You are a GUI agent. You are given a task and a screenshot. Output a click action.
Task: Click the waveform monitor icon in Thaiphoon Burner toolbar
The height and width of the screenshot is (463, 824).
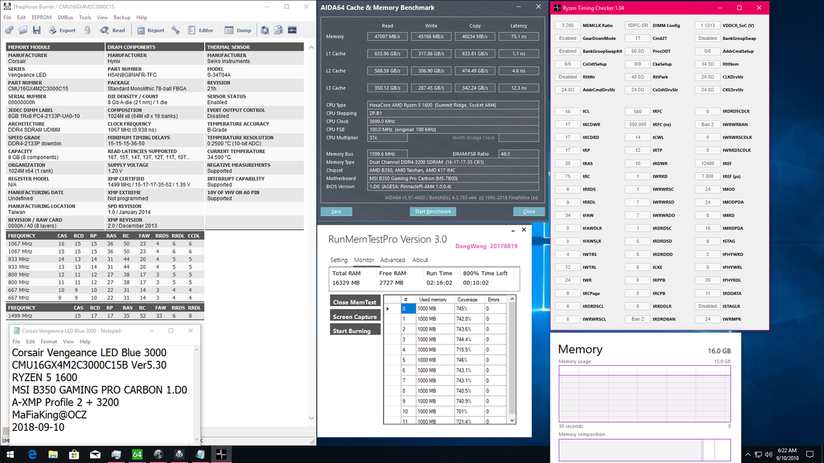pyautogui.click(x=292, y=30)
